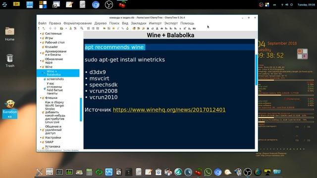Click the Chromium icon in top panel
The height and width of the screenshot is (178, 317).
(96, 4)
